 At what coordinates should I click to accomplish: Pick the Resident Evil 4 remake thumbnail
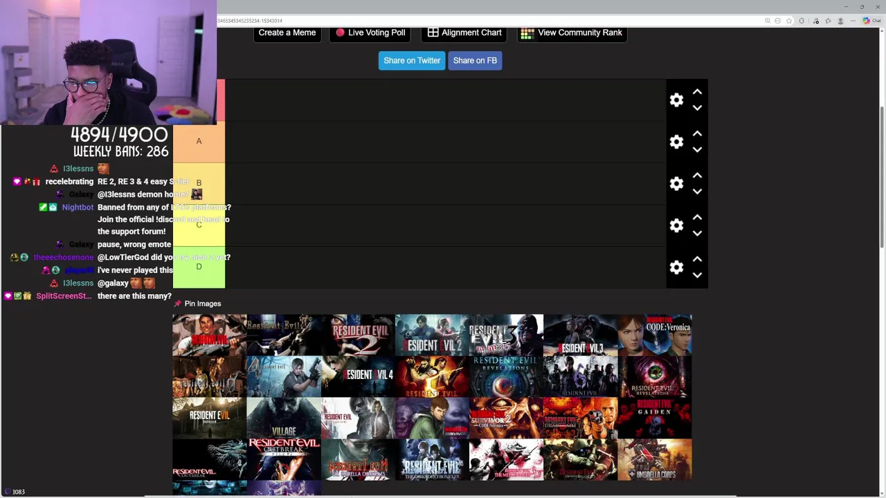pyautogui.click(x=358, y=377)
